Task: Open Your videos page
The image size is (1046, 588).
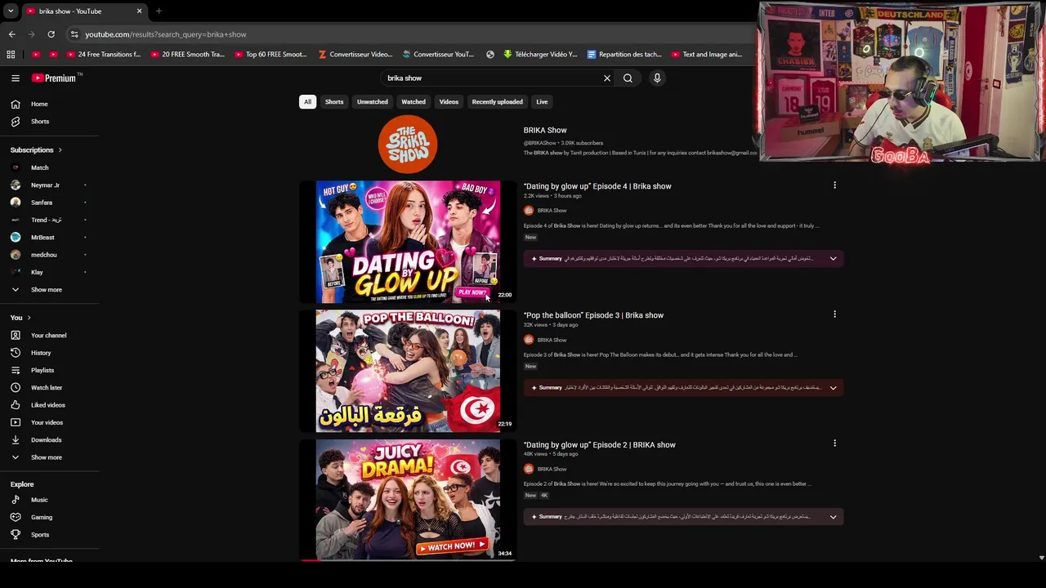Action: [x=47, y=422]
